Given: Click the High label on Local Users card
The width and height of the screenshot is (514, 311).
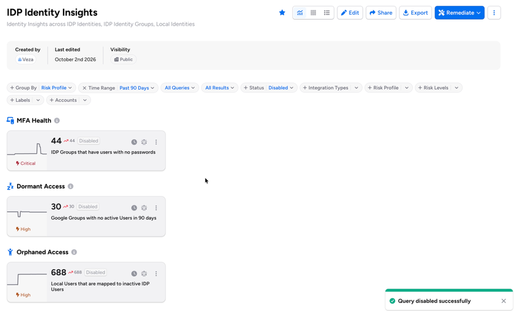Looking at the screenshot, I should [23, 295].
